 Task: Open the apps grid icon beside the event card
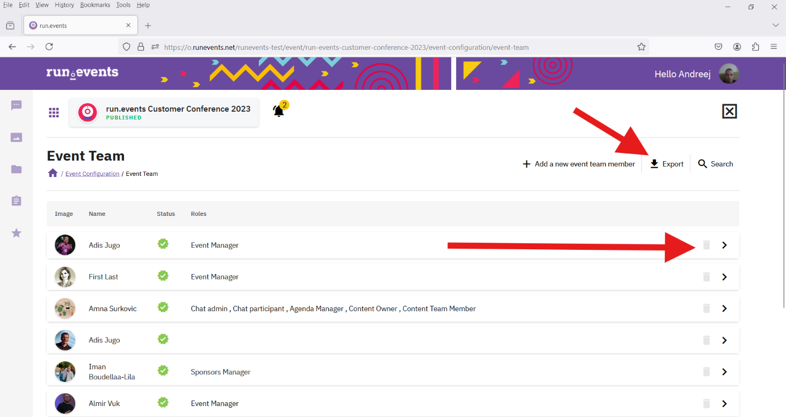54,112
